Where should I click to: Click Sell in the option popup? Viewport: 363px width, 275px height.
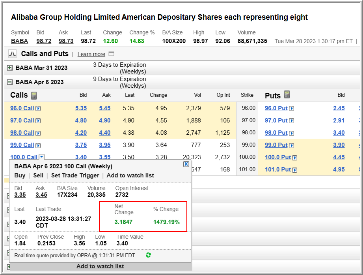coord(38,175)
